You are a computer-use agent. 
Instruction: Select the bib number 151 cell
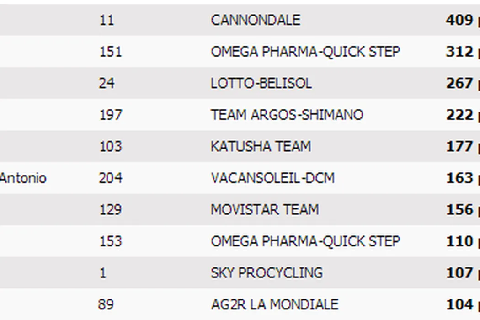111,52
